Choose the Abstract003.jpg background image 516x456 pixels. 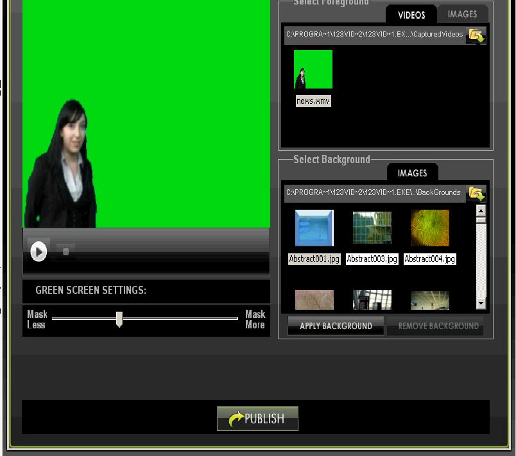pyautogui.click(x=372, y=228)
